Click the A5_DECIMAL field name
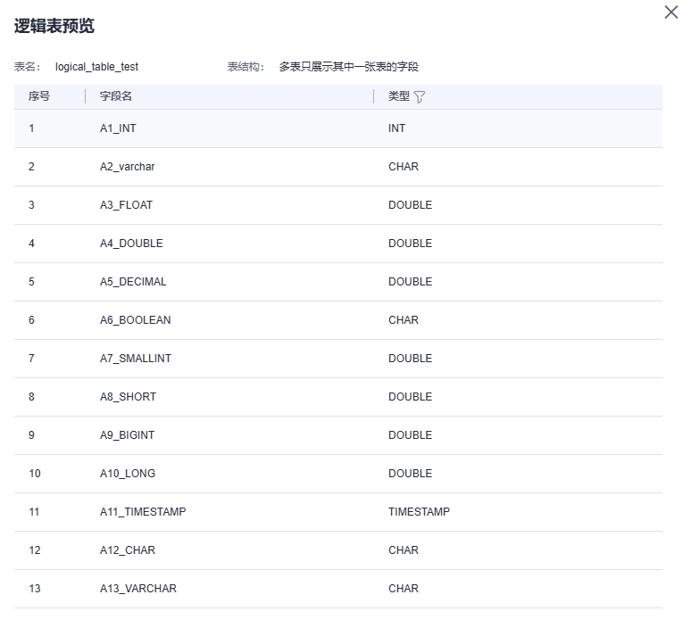This screenshot has width=691, height=628. 133,282
